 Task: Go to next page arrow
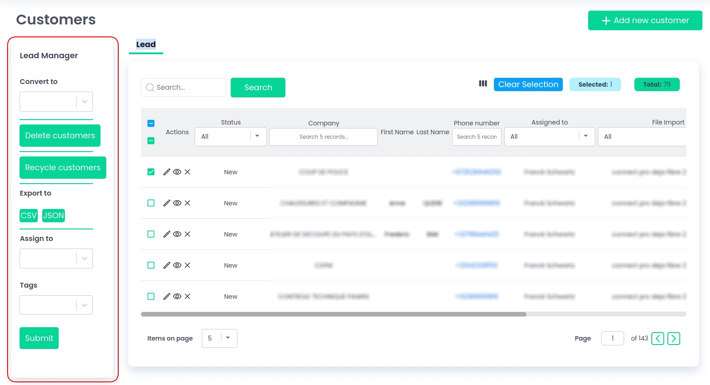click(x=674, y=339)
